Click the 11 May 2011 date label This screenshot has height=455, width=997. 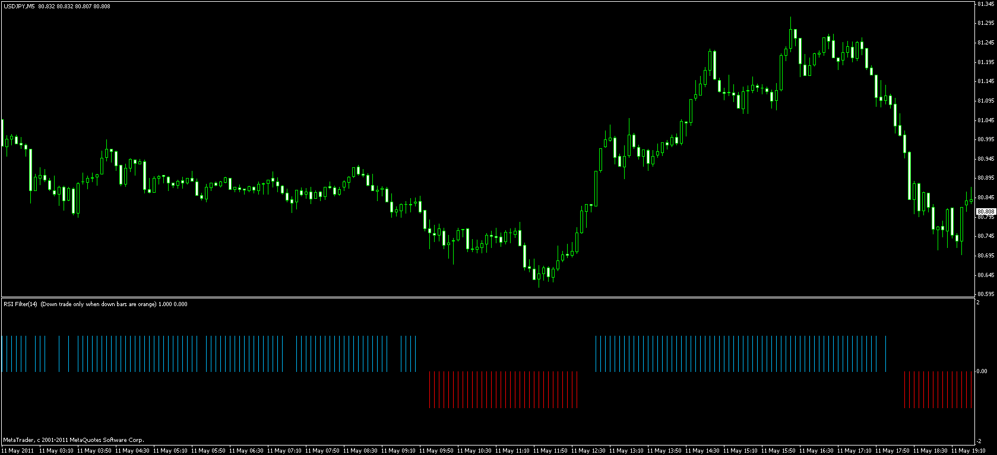[17, 451]
